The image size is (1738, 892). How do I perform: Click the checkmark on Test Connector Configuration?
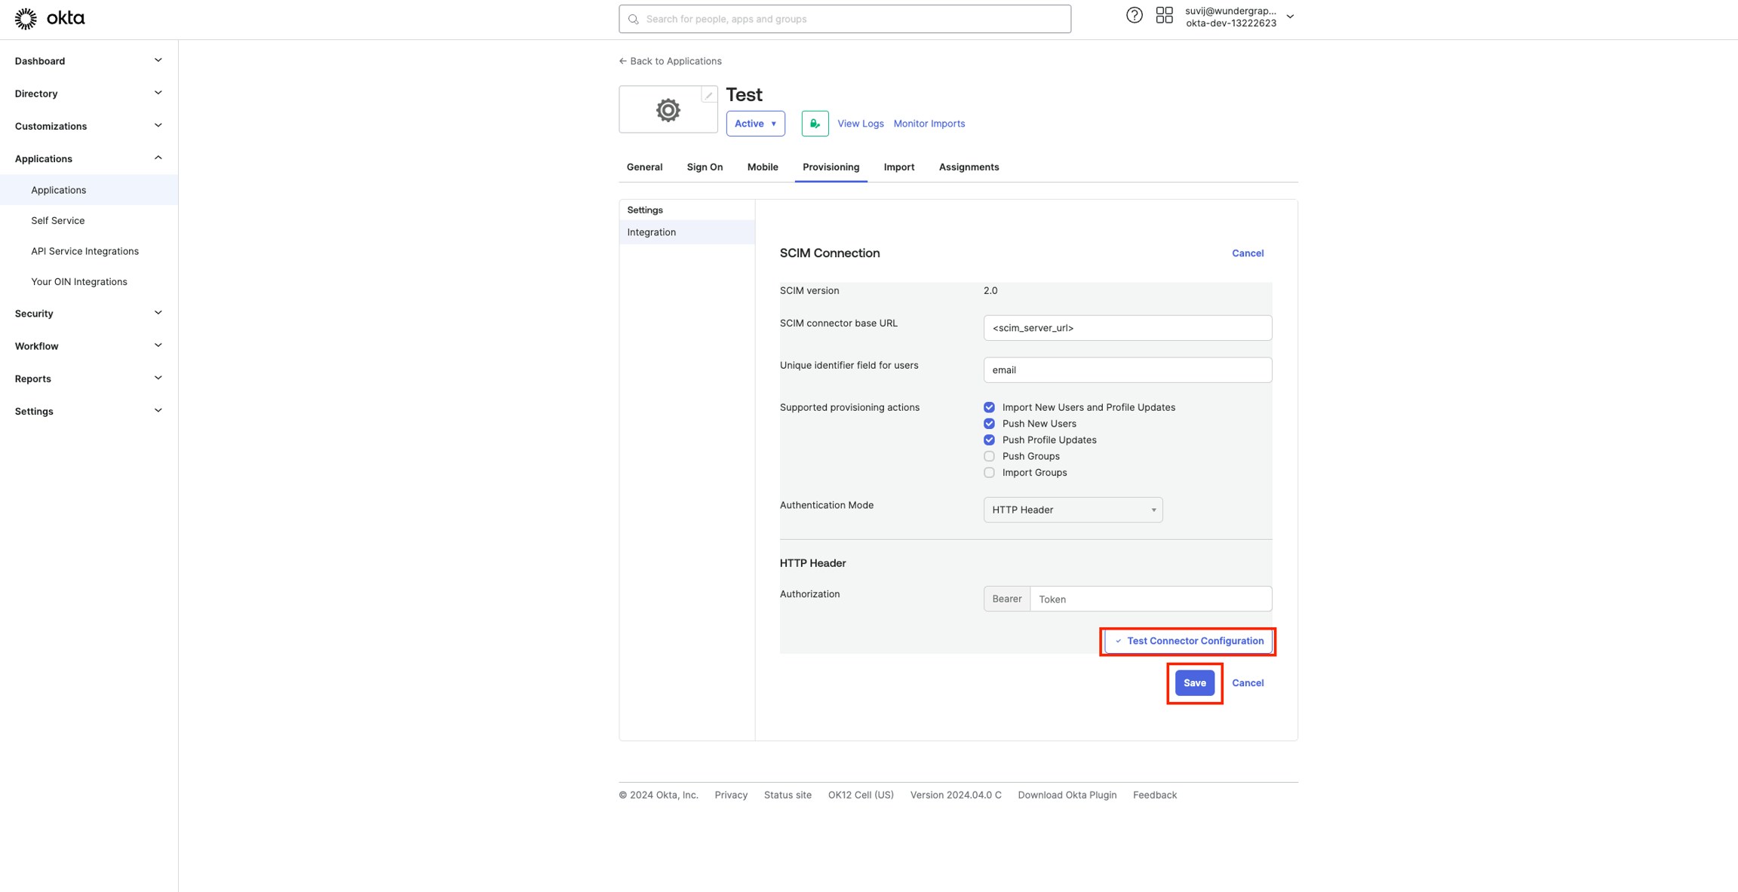pos(1118,640)
